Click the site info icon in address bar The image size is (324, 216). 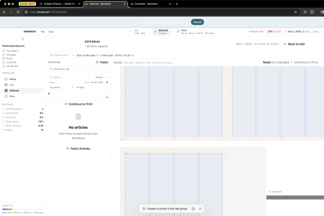point(26,12)
